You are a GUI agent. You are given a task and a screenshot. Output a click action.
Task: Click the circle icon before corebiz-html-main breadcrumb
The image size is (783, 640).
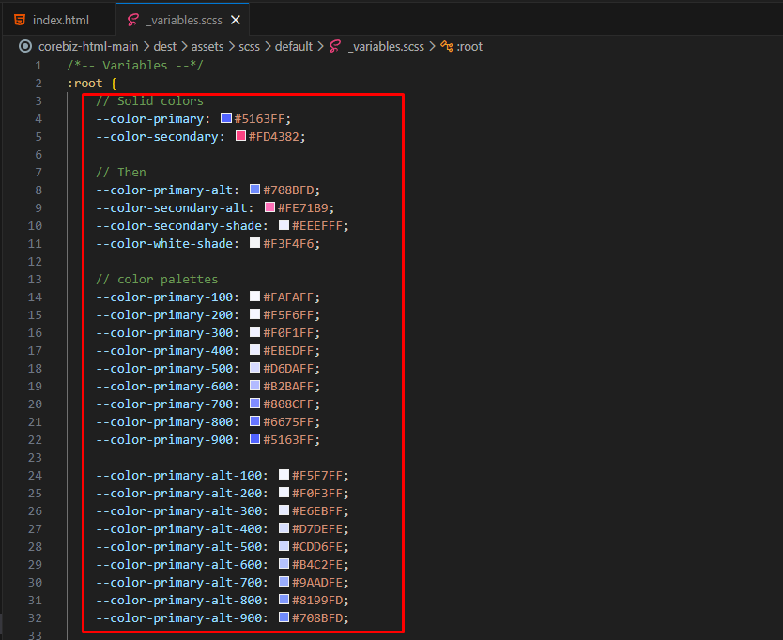[x=25, y=46]
